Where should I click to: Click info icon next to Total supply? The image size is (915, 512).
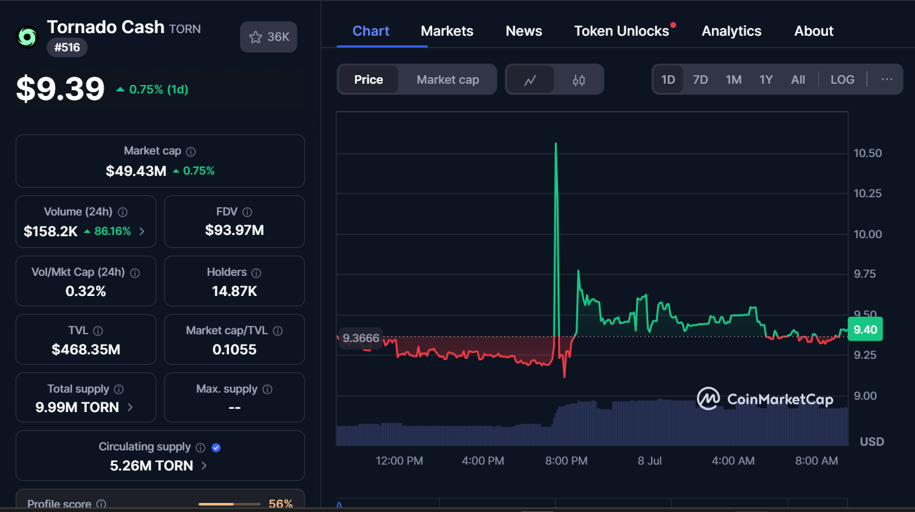(119, 389)
